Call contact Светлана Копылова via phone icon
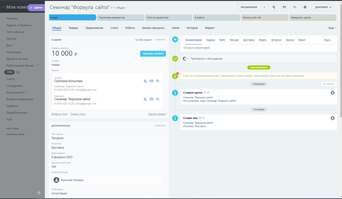The height and width of the screenshot is (199, 342). (x=145, y=81)
